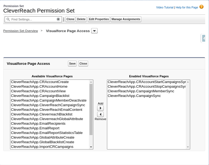Image resolution: width=209 pixels, height=165 pixels.
Task: Click the Available list scroll-down arrow
Action: click(x=91, y=147)
